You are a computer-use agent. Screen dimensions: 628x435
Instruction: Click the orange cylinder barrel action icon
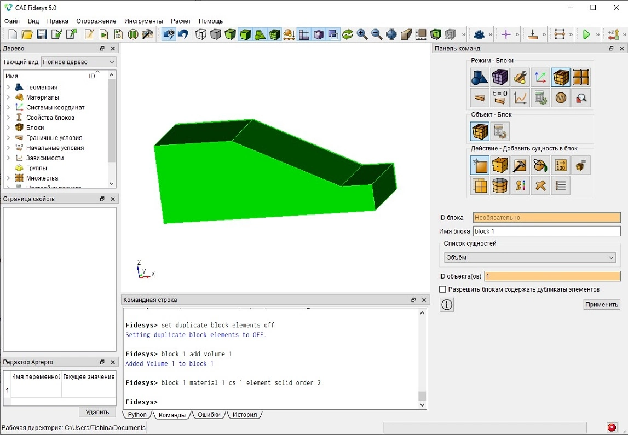pyautogui.click(x=500, y=185)
